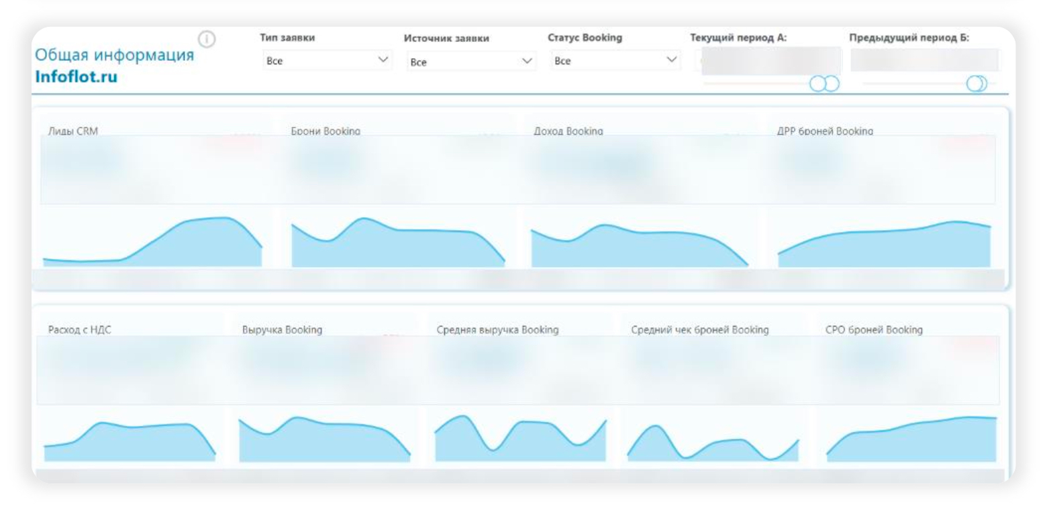Click the info icon beside Общая информация
The image size is (1047, 511).
click(207, 40)
